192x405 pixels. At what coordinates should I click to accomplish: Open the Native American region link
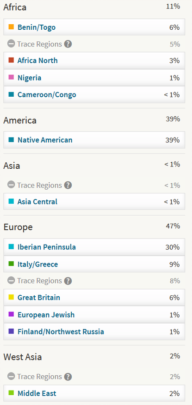45,140
